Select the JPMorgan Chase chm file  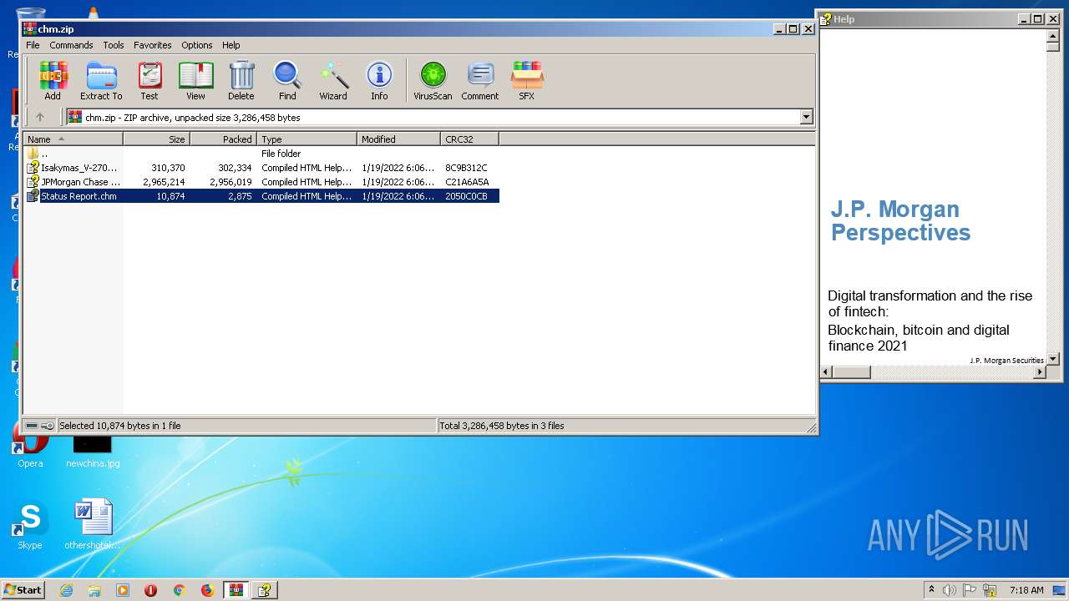click(x=261, y=182)
